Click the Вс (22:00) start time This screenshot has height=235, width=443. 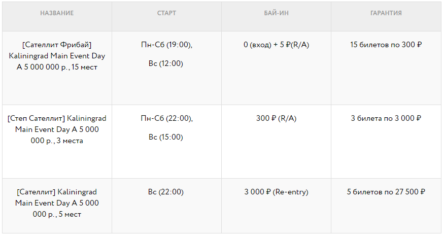click(166, 192)
